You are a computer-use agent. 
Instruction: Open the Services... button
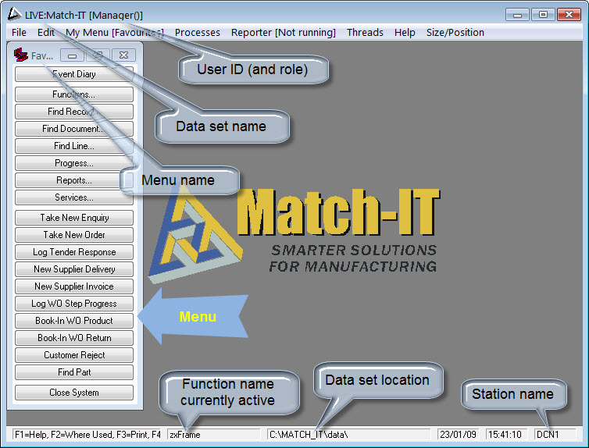[x=74, y=197]
